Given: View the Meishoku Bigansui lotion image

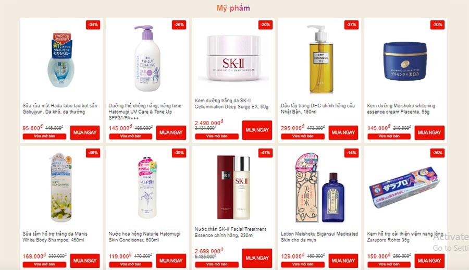Looking at the screenshot, I should pyautogui.click(x=319, y=188).
